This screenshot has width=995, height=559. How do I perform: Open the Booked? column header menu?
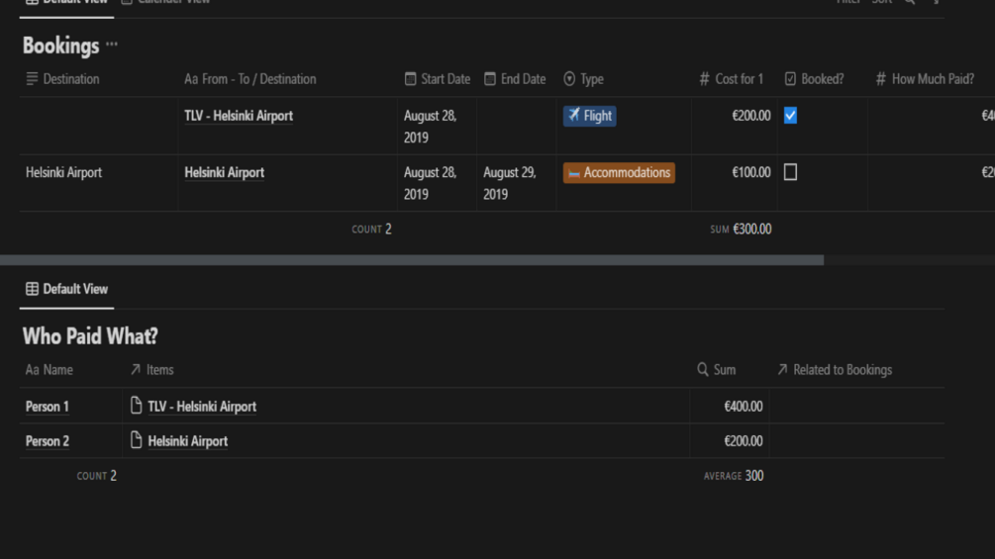coord(814,79)
